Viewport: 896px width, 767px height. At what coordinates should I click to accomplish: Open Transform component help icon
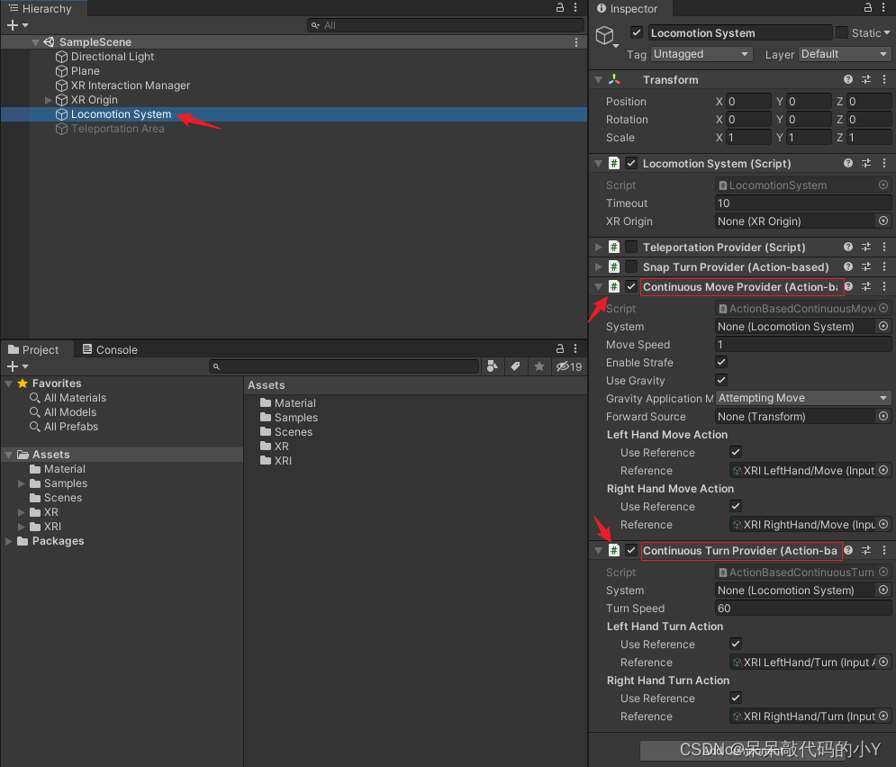coord(848,80)
